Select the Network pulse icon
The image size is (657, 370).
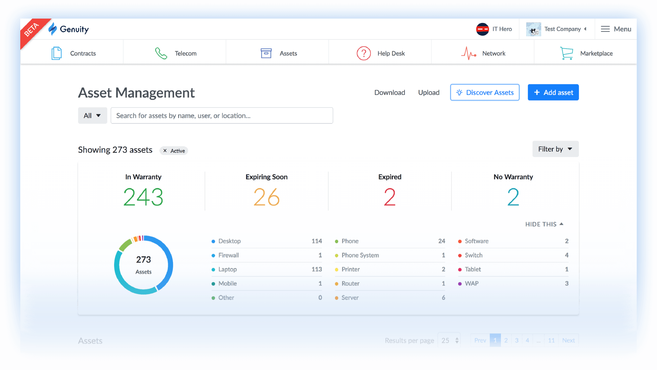coord(469,53)
